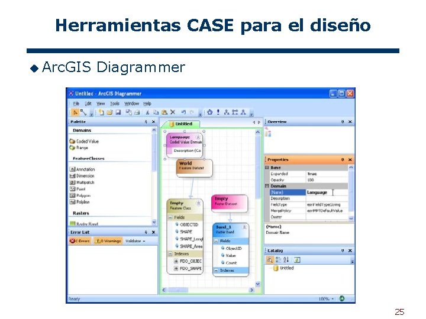Click the Redo arrow icon
Image resolution: width=426 pixels, height=319 pixels.
click(192, 112)
